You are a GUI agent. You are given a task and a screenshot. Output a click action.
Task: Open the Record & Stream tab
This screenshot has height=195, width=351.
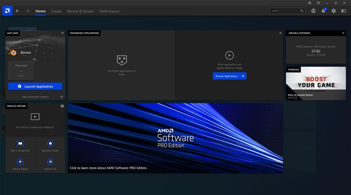click(81, 11)
